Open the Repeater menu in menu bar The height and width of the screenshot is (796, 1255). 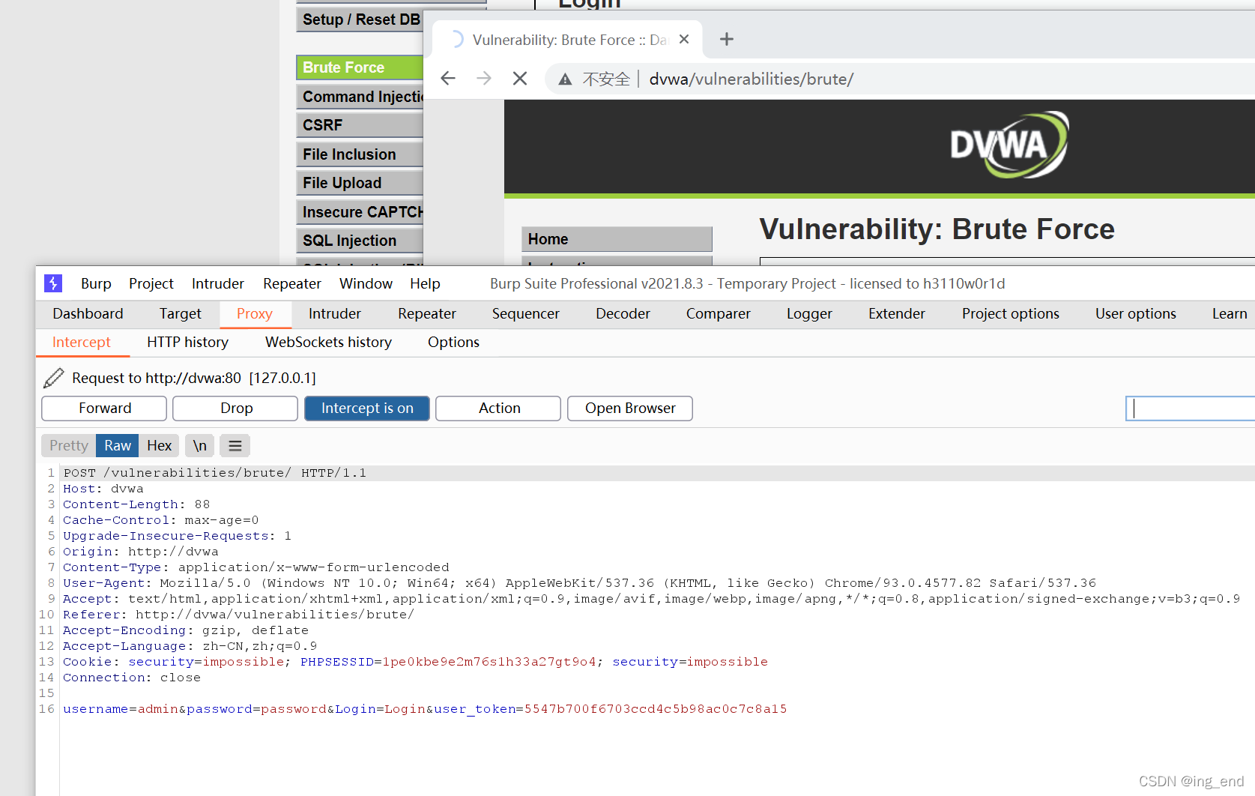coord(292,283)
